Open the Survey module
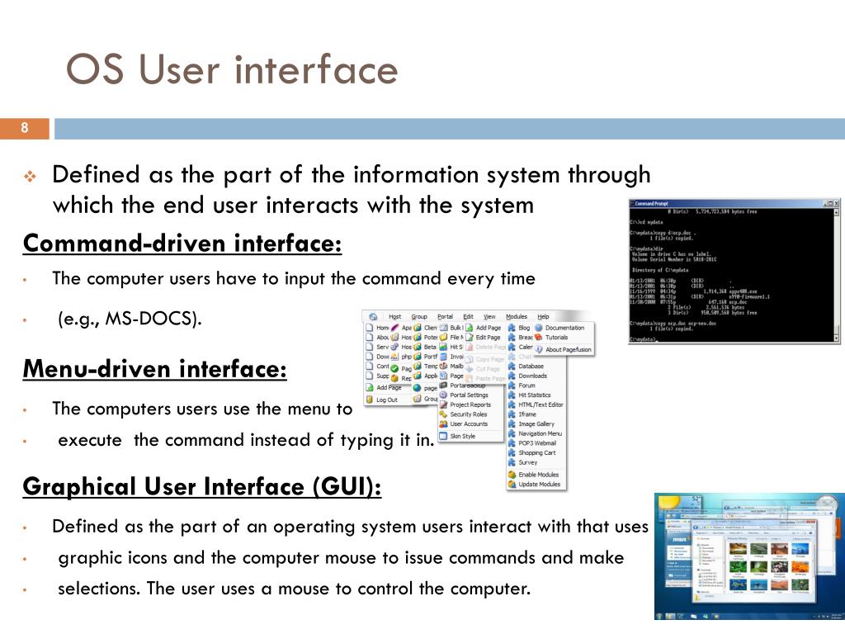Viewport: 845px width, 634px height. 527,462
